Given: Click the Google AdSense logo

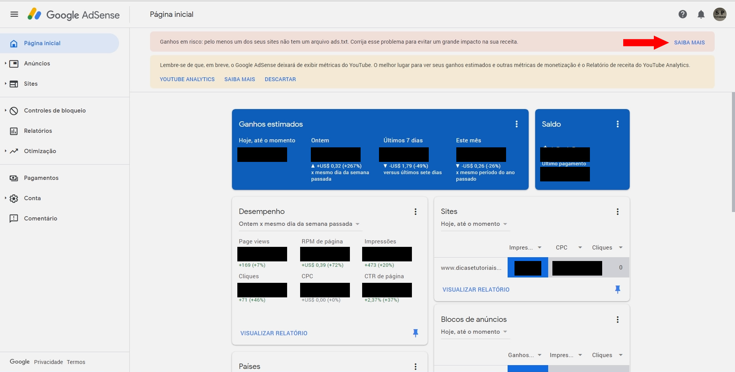Looking at the screenshot, I should [x=73, y=15].
